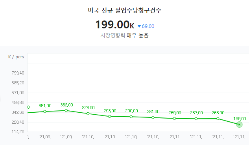Click the 228,40 y-axis label

click(18, 122)
